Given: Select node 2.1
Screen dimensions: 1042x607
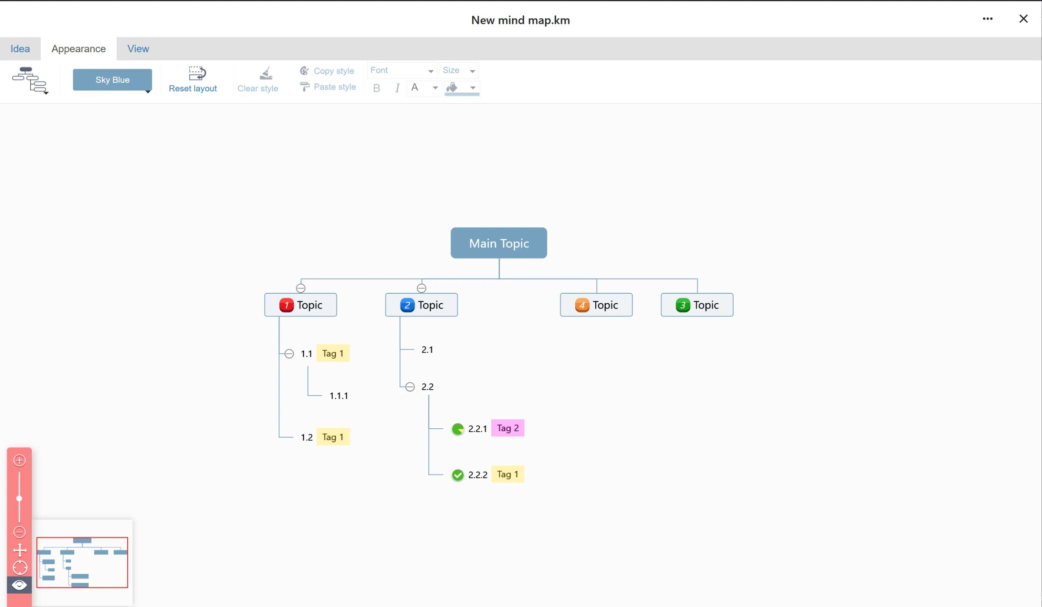Looking at the screenshot, I should [427, 350].
